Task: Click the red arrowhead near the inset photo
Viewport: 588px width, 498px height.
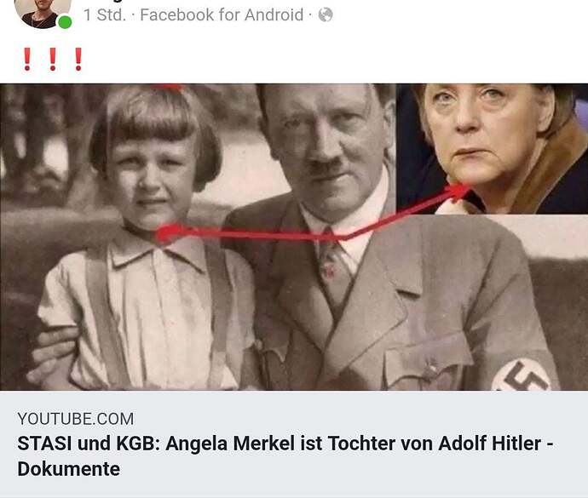Action: point(458,192)
